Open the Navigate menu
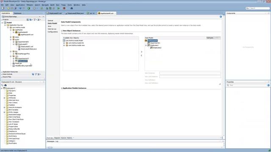Image resolution: width=271 pixels, height=152 pixels. [45, 5]
